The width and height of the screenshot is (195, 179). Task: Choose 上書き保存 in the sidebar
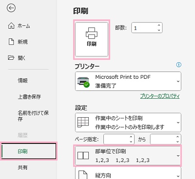(29, 97)
